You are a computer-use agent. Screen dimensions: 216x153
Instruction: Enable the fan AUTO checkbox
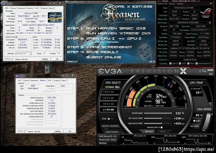(x=194, y=121)
